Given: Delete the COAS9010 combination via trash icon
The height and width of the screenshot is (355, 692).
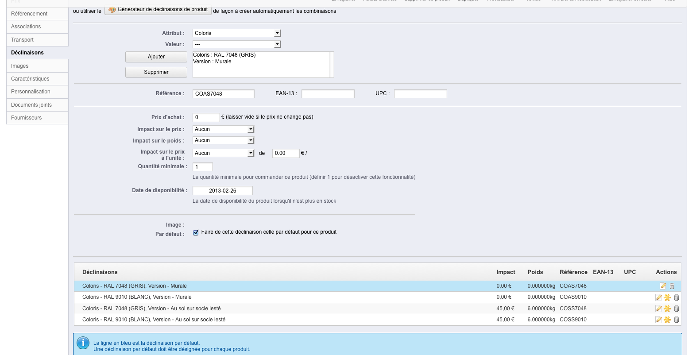Looking at the screenshot, I should (676, 297).
